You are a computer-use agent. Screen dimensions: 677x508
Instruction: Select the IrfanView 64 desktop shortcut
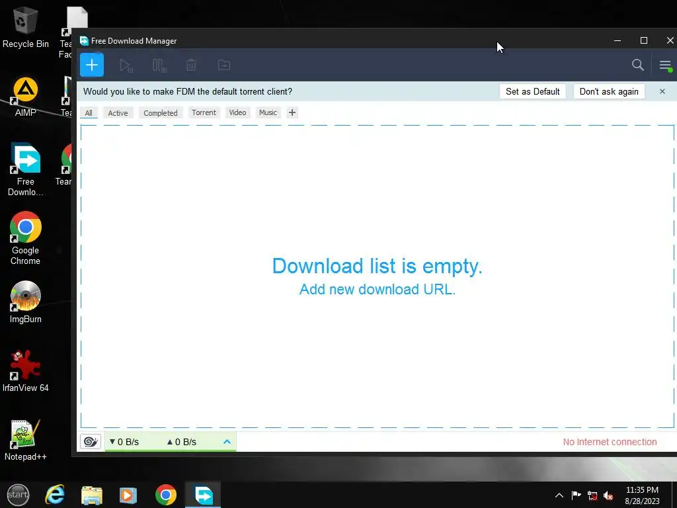point(26,370)
